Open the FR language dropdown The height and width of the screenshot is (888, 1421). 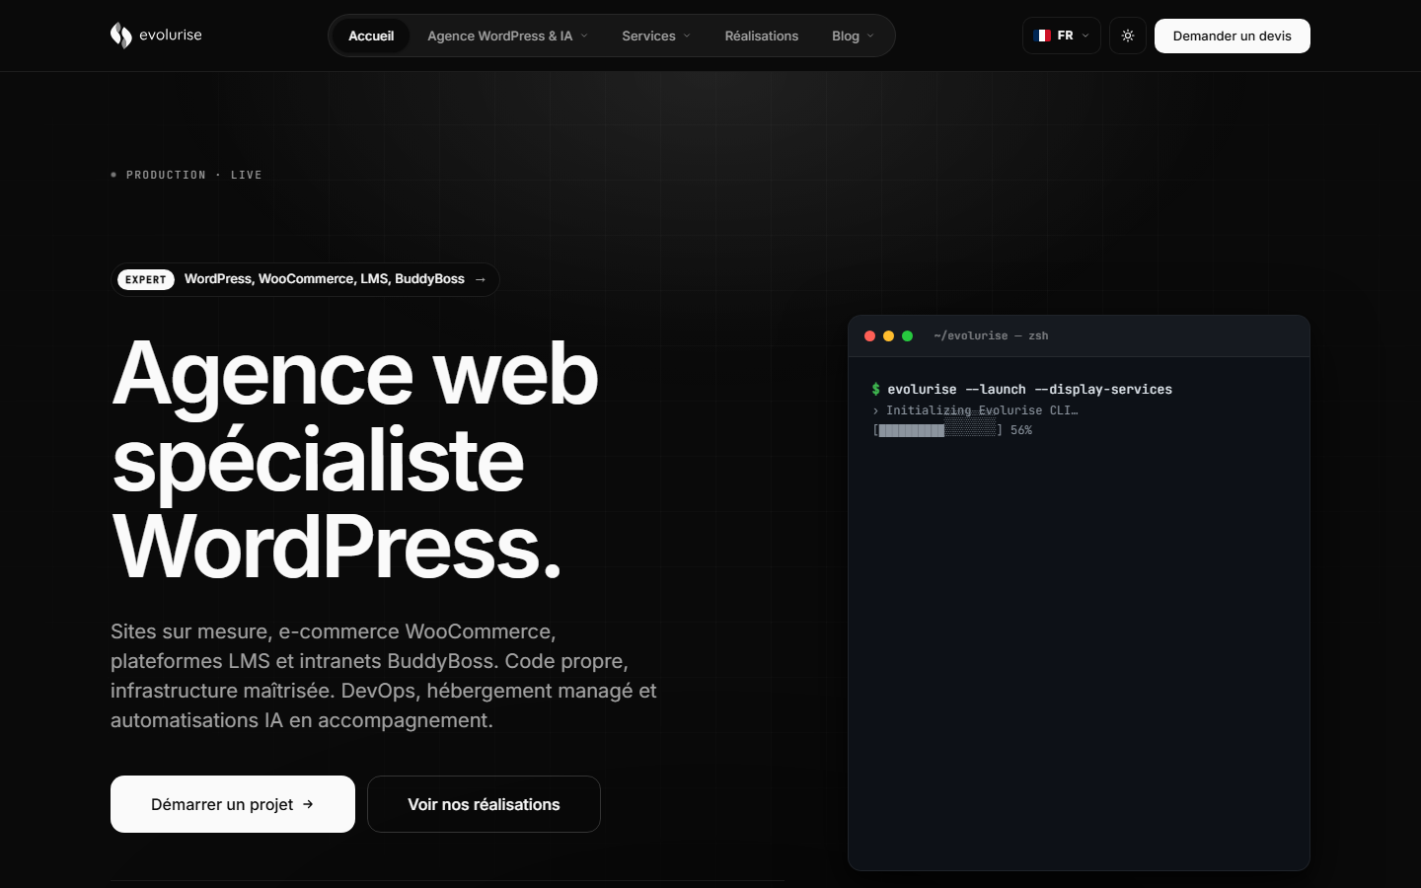[1062, 36]
